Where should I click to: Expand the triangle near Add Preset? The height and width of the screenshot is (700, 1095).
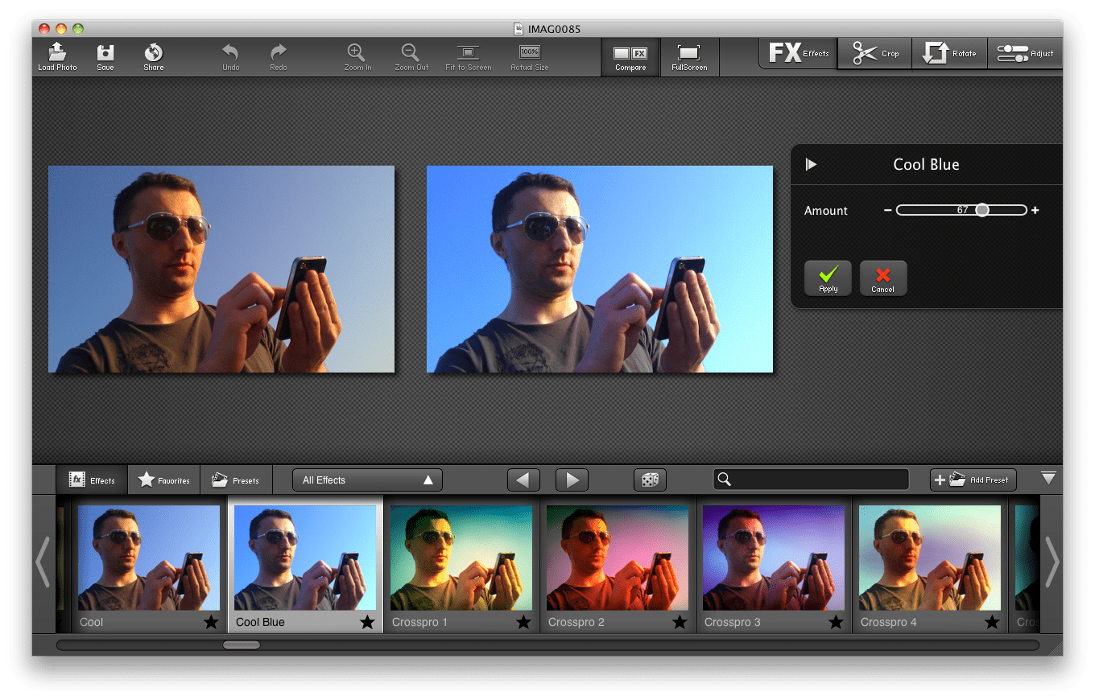[1048, 477]
